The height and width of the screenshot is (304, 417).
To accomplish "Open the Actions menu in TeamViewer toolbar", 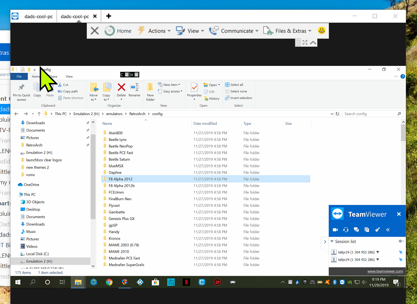I will point(154,31).
